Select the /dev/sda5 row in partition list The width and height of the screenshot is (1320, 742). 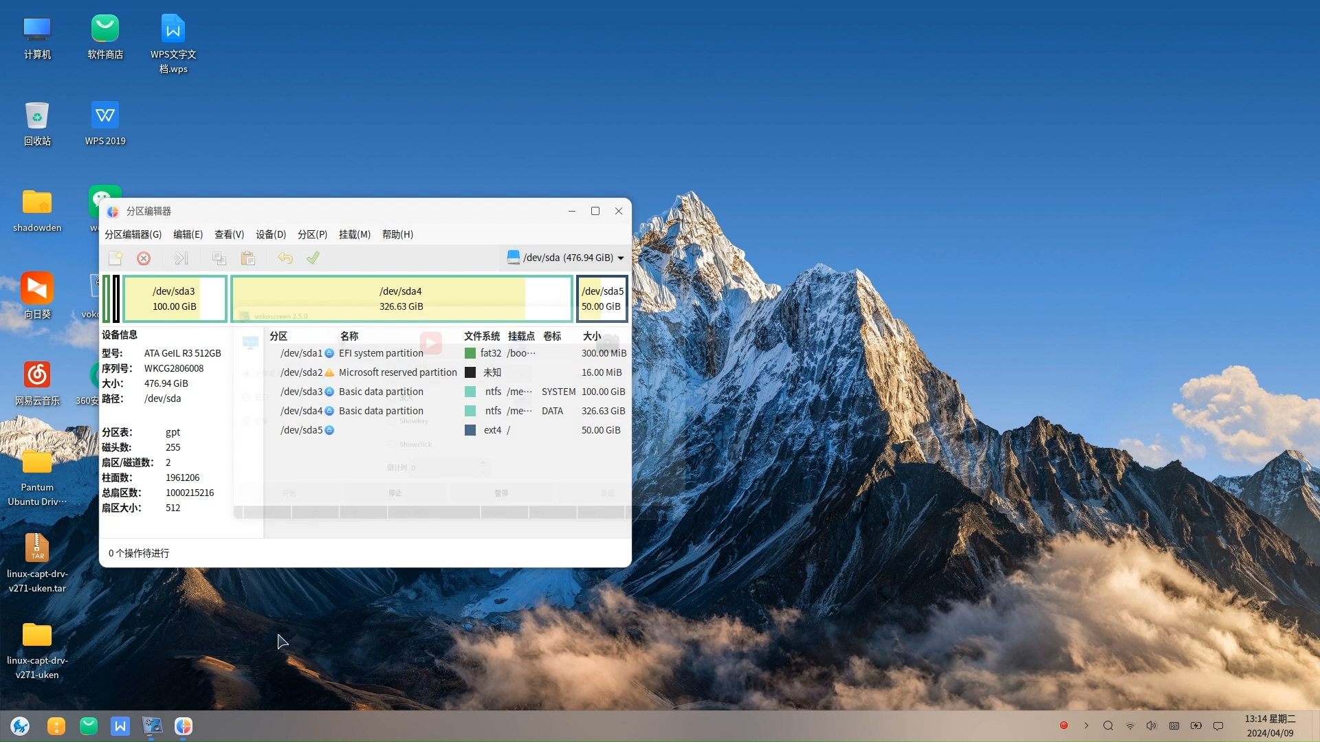[448, 430]
